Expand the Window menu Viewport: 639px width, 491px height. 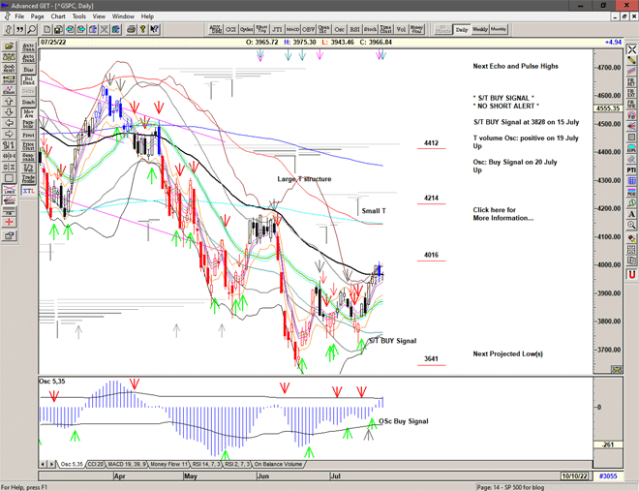pos(123,16)
